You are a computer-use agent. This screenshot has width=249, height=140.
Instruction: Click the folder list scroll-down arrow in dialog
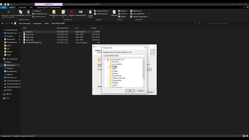(x=144, y=86)
